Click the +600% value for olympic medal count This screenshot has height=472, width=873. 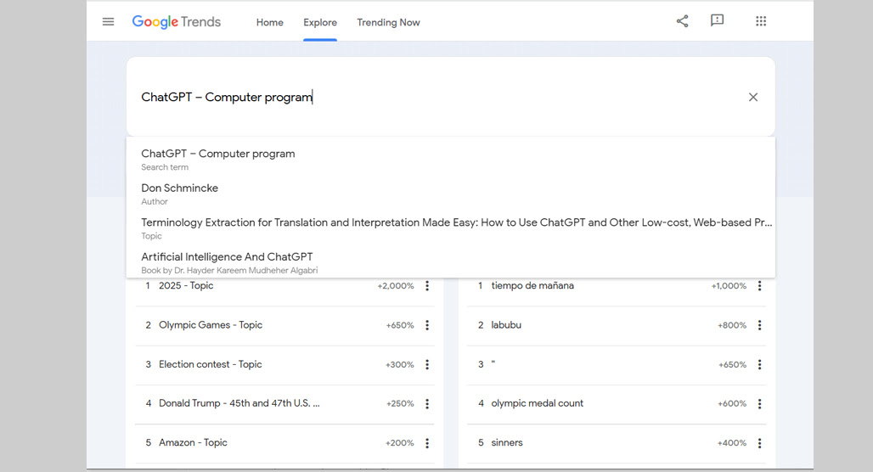pyautogui.click(x=732, y=404)
